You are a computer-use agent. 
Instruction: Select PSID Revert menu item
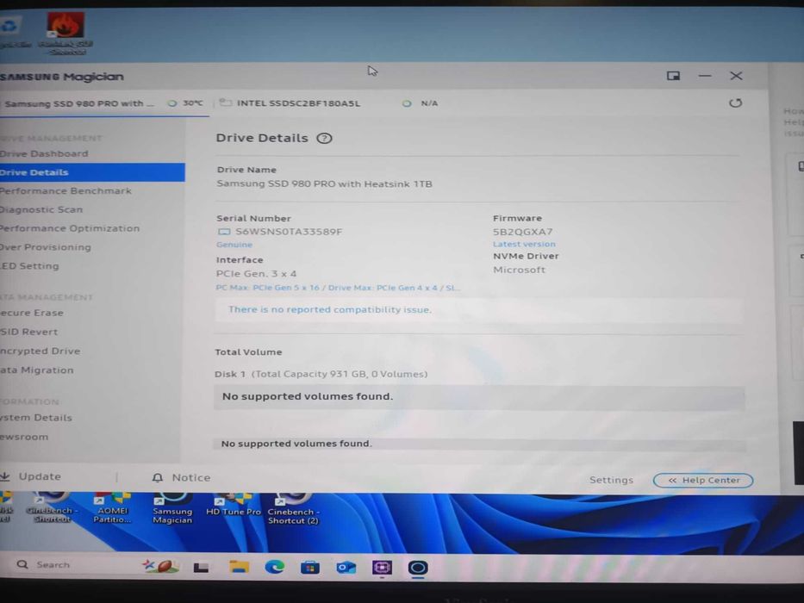(x=28, y=332)
